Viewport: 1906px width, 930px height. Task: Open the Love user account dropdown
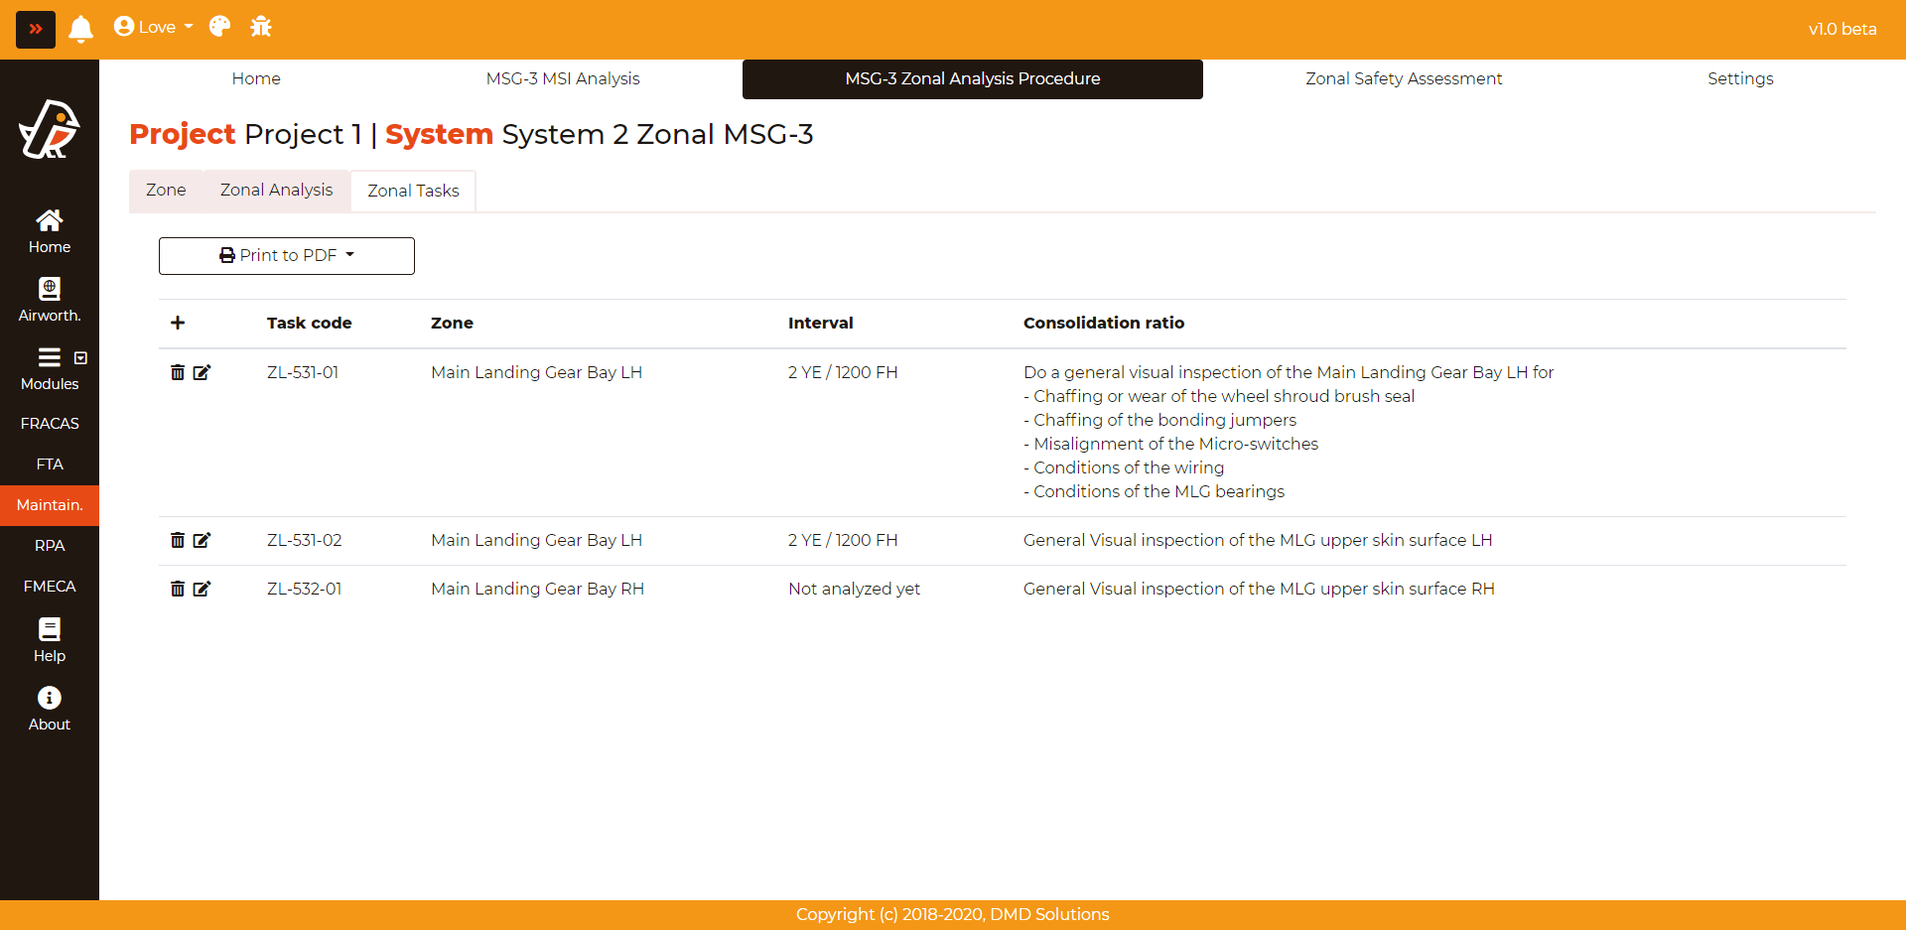coord(154,27)
